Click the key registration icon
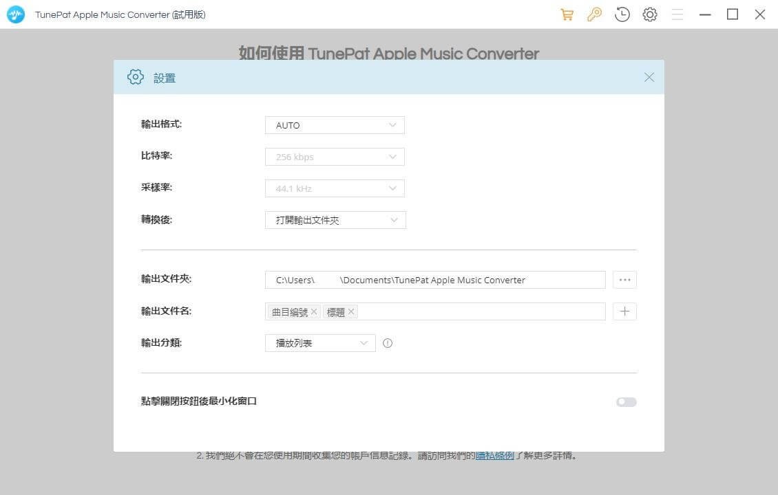This screenshot has width=778, height=495. pyautogui.click(x=594, y=14)
